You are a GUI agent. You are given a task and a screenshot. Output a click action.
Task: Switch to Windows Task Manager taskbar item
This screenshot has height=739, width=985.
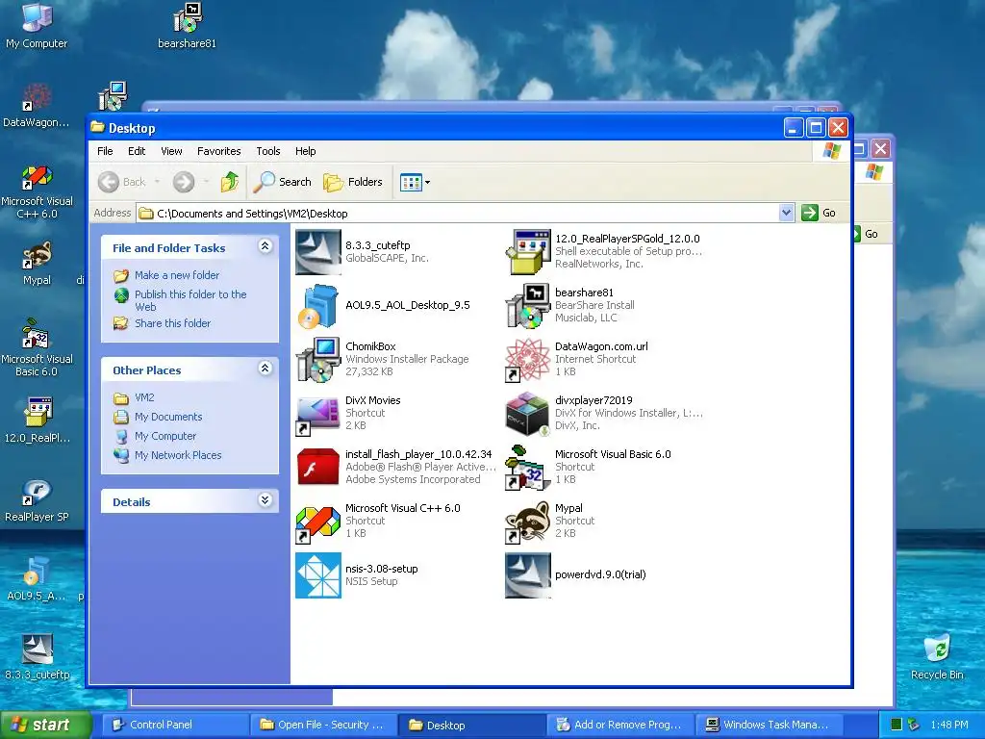(x=769, y=726)
